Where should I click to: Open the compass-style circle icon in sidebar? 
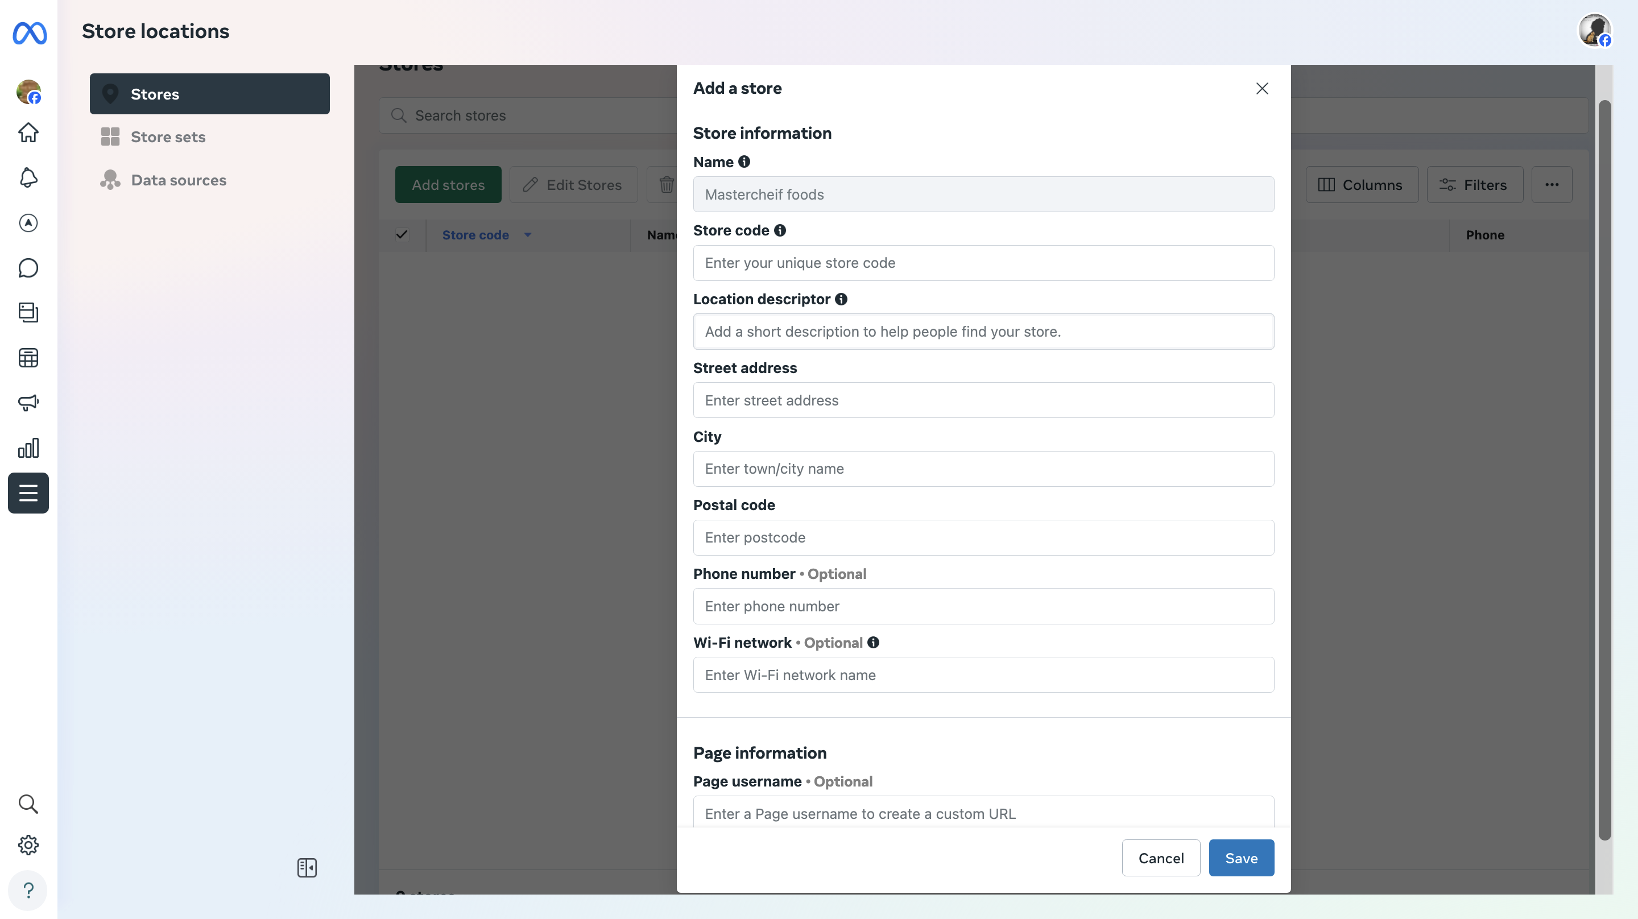click(x=28, y=223)
